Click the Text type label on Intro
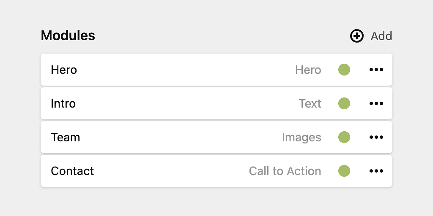The image size is (433, 216). [x=310, y=104]
